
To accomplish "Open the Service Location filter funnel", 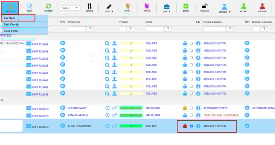I will [x=230, y=29].
